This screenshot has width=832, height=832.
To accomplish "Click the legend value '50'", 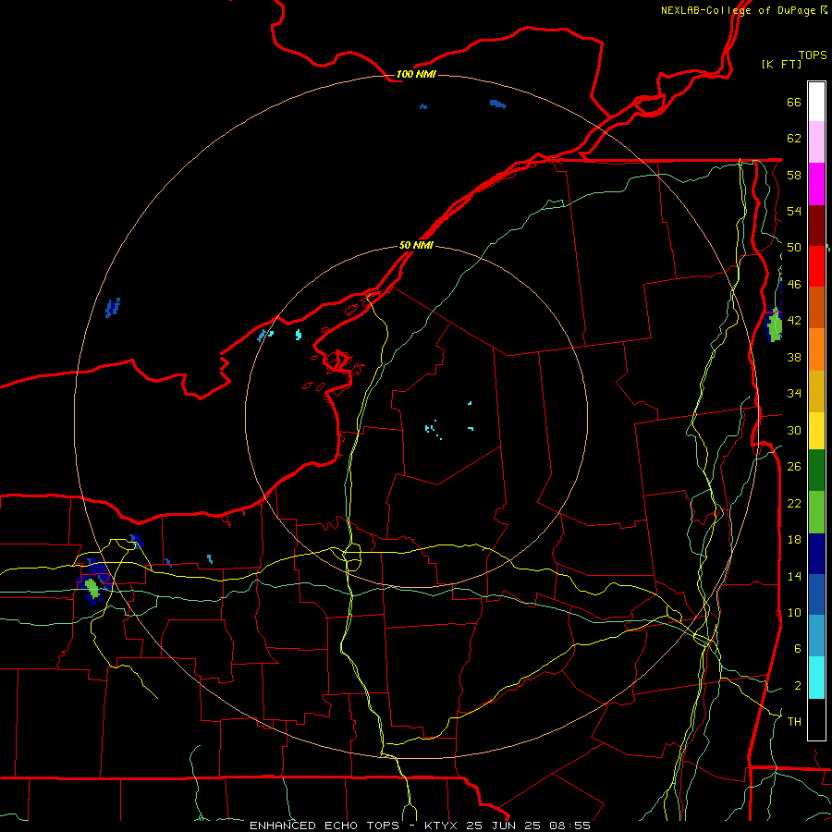I will point(794,248).
